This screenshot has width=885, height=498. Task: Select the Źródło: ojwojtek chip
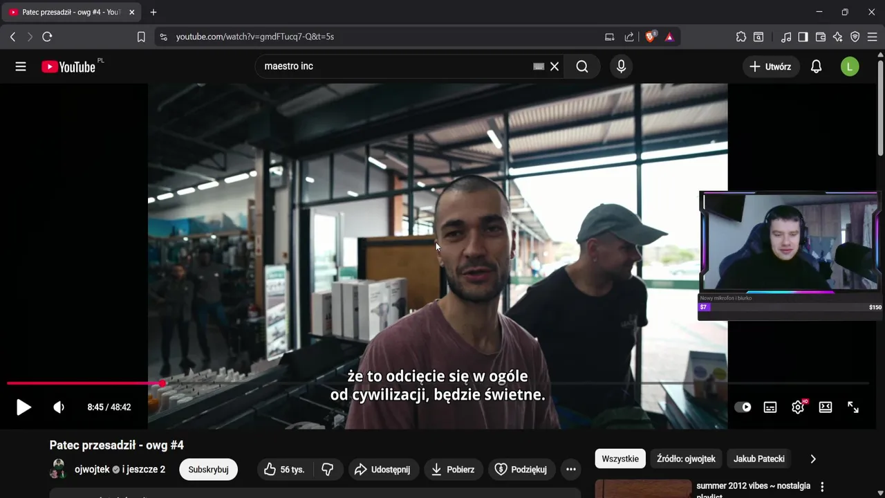(x=686, y=459)
